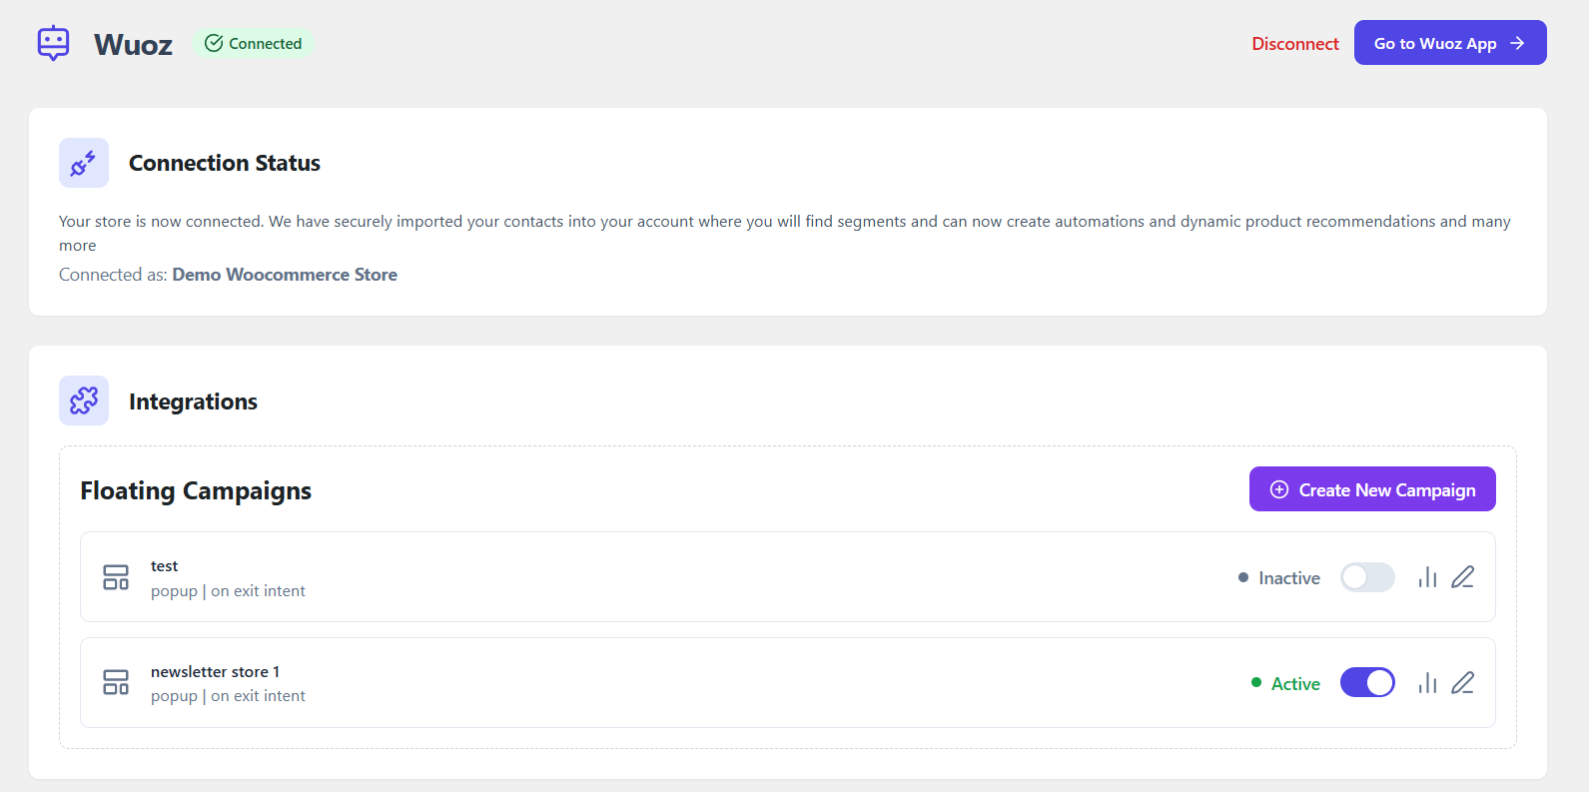Create a new floating campaign
The image size is (1589, 792).
click(1372, 489)
